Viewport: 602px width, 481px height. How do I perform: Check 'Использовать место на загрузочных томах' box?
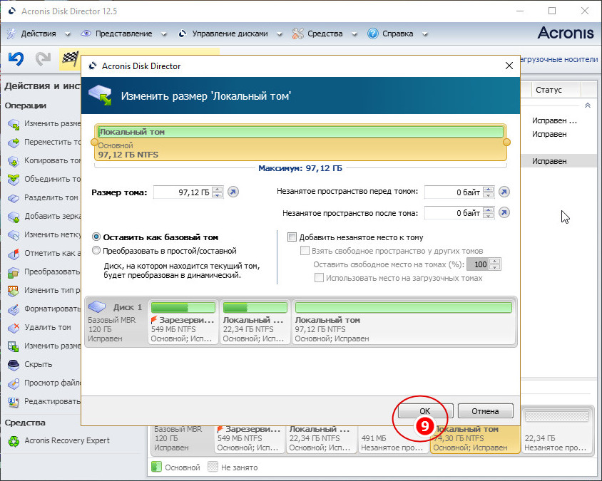319,278
